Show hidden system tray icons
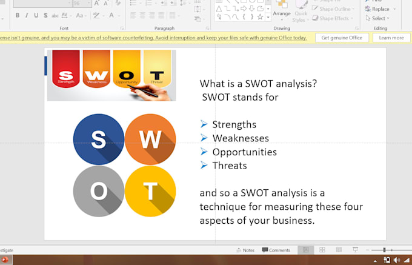 pos(375,261)
